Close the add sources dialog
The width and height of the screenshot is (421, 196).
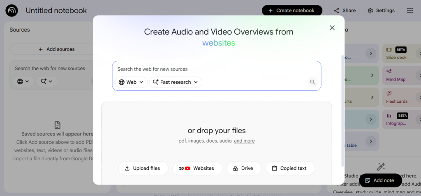332,28
